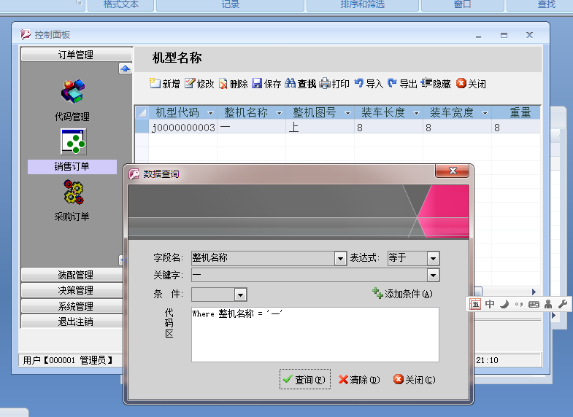Toggle the IME half-moon full/half width icon
Image resolution: width=573 pixels, height=417 pixels.
[x=504, y=304]
